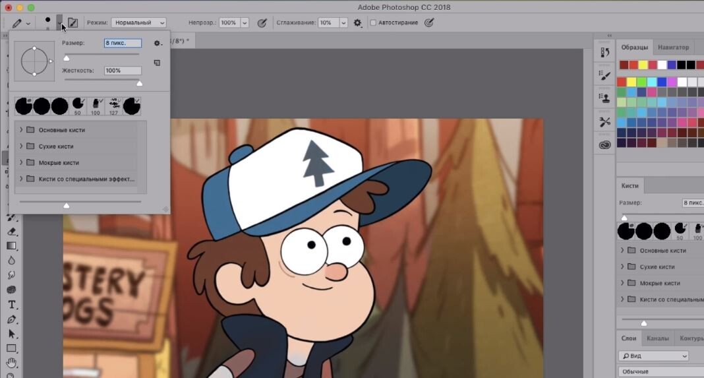Image resolution: width=704 pixels, height=378 pixels.
Task: Pick the white swatch in top recent row
Action: pos(662,65)
